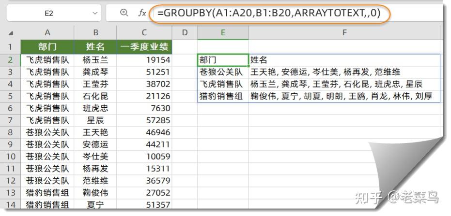Screen dimensions: 451x216
Task: Click the GROUPBY formula in the formula bar
Action: (269, 13)
